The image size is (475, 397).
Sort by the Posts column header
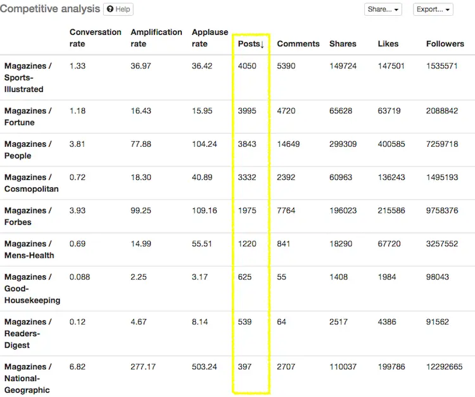(x=250, y=44)
